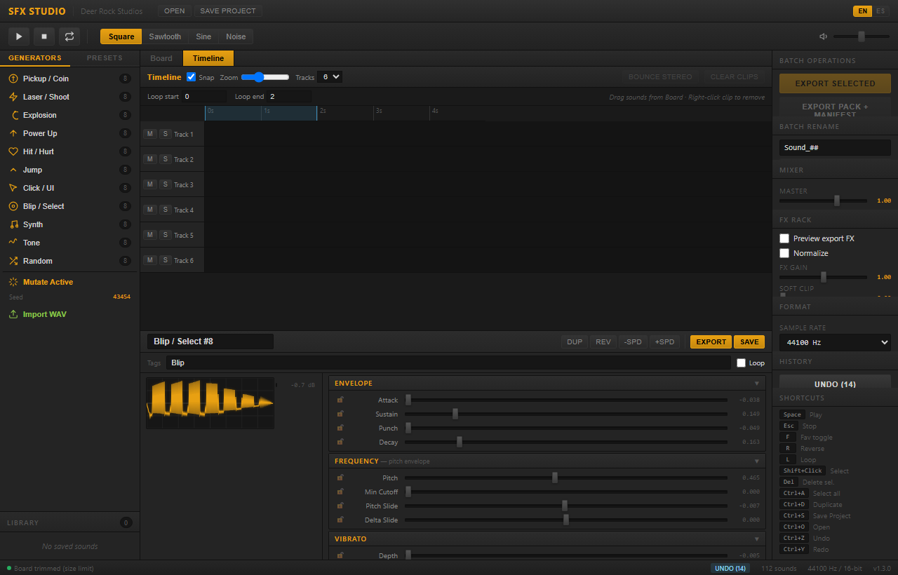
Task: Click the lock icon beside Delta Slide
Action: [x=340, y=520]
